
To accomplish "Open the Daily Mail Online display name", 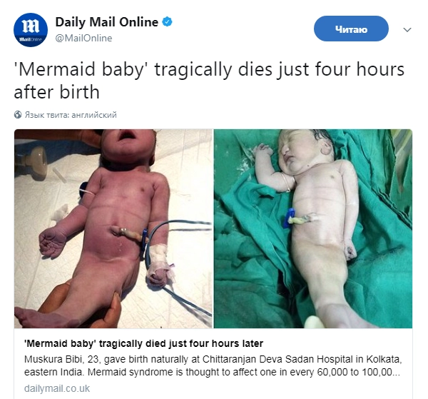I will 107,22.
